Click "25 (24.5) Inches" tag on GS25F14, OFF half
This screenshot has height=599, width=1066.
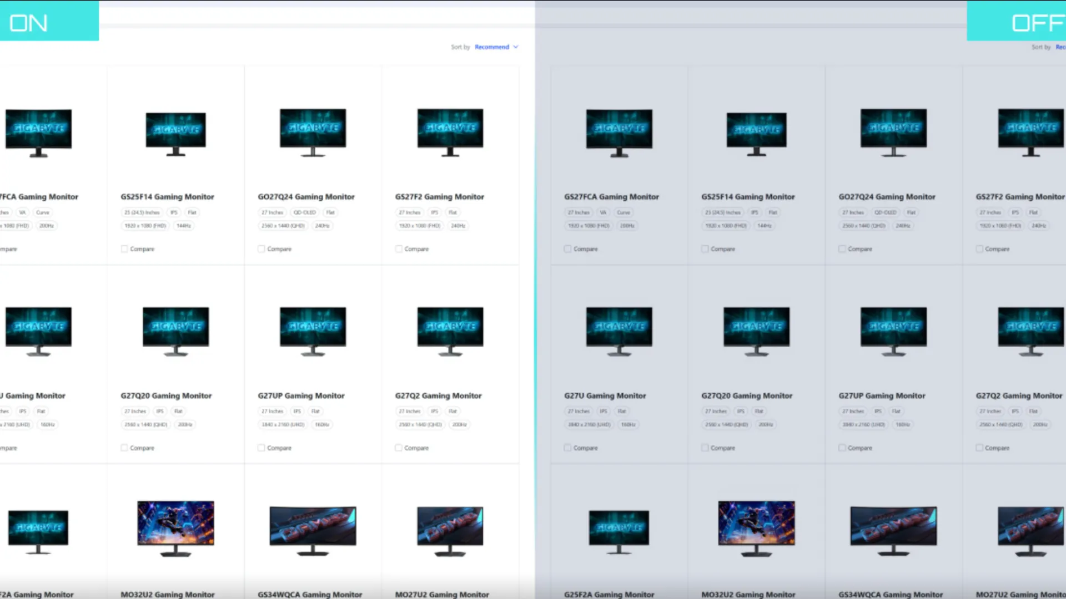tap(722, 212)
